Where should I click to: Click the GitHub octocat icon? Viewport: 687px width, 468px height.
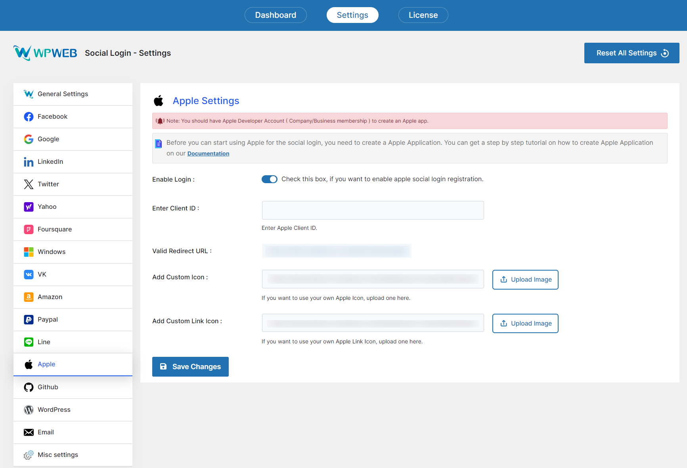click(x=29, y=387)
